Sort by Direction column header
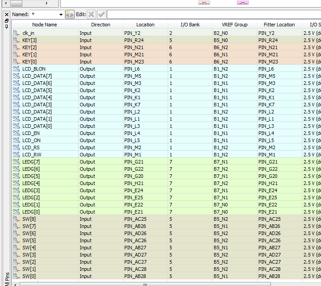Viewport: 321px width, 286px height. pos(101,25)
